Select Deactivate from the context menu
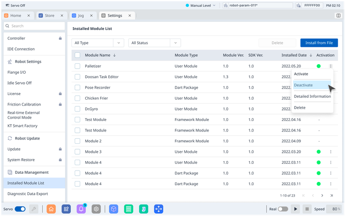 pos(303,85)
